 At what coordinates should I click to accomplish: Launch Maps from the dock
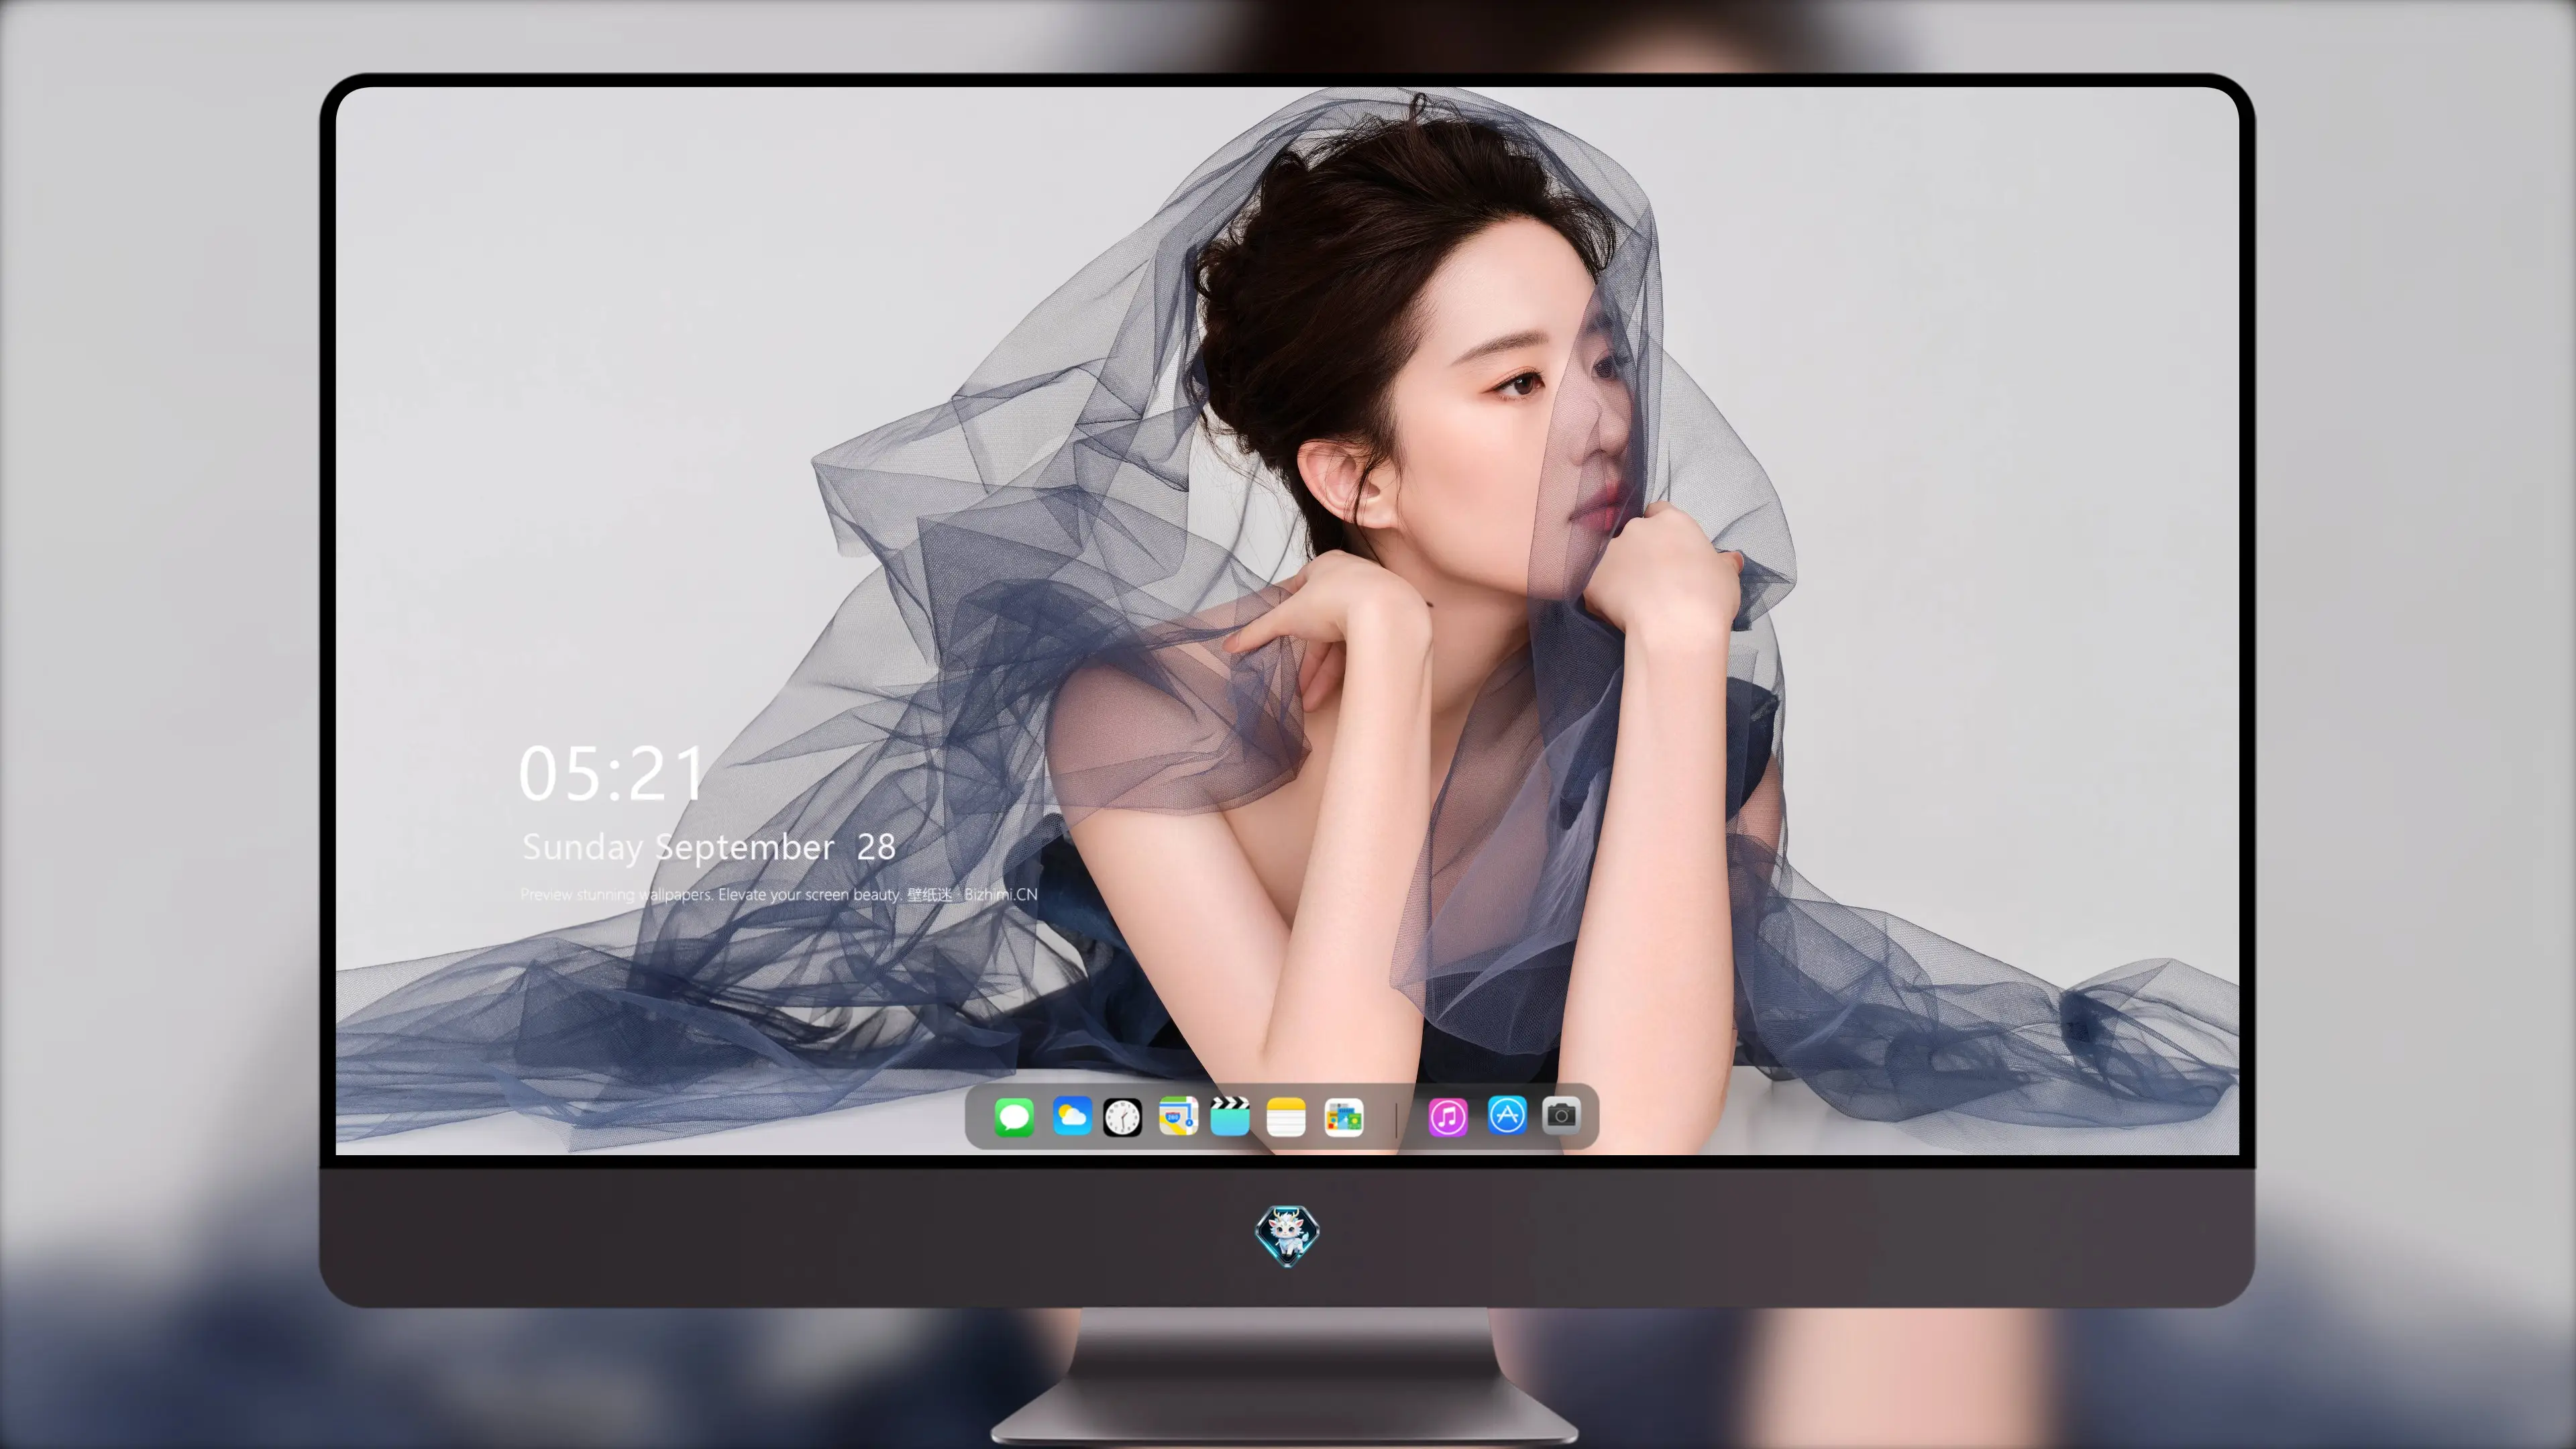tap(1178, 1116)
